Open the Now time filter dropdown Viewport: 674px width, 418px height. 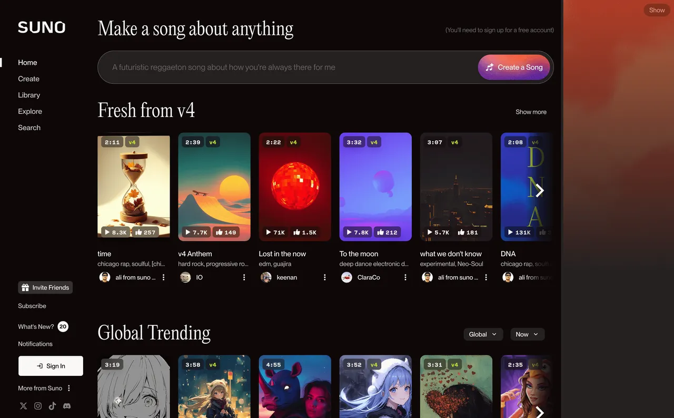click(x=527, y=334)
